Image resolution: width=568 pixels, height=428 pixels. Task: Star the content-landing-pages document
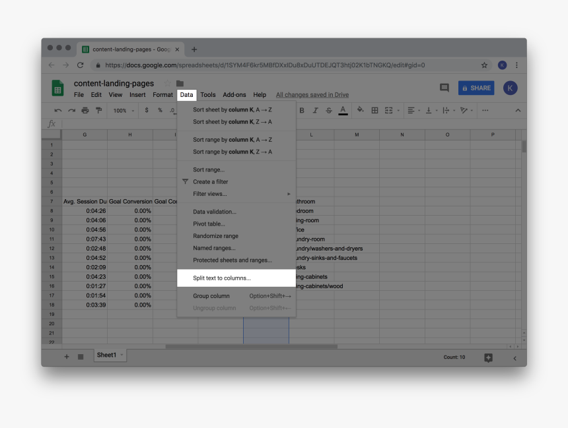(167, 83)
